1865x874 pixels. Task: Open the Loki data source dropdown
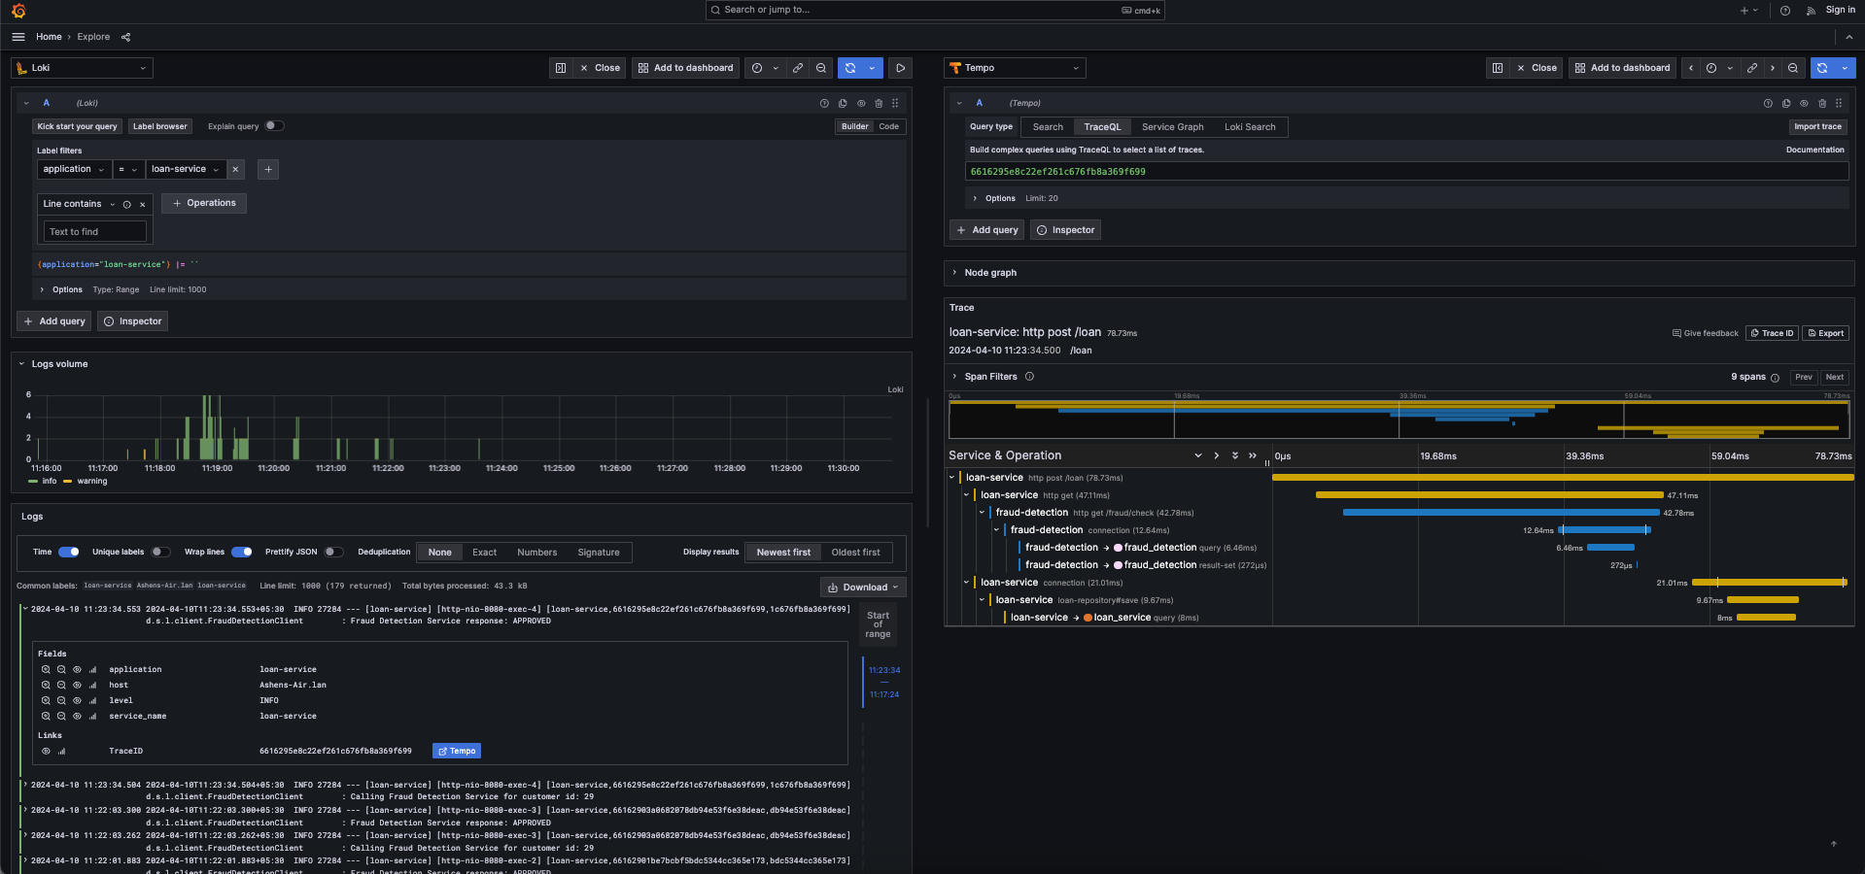[x=83, y=68]
